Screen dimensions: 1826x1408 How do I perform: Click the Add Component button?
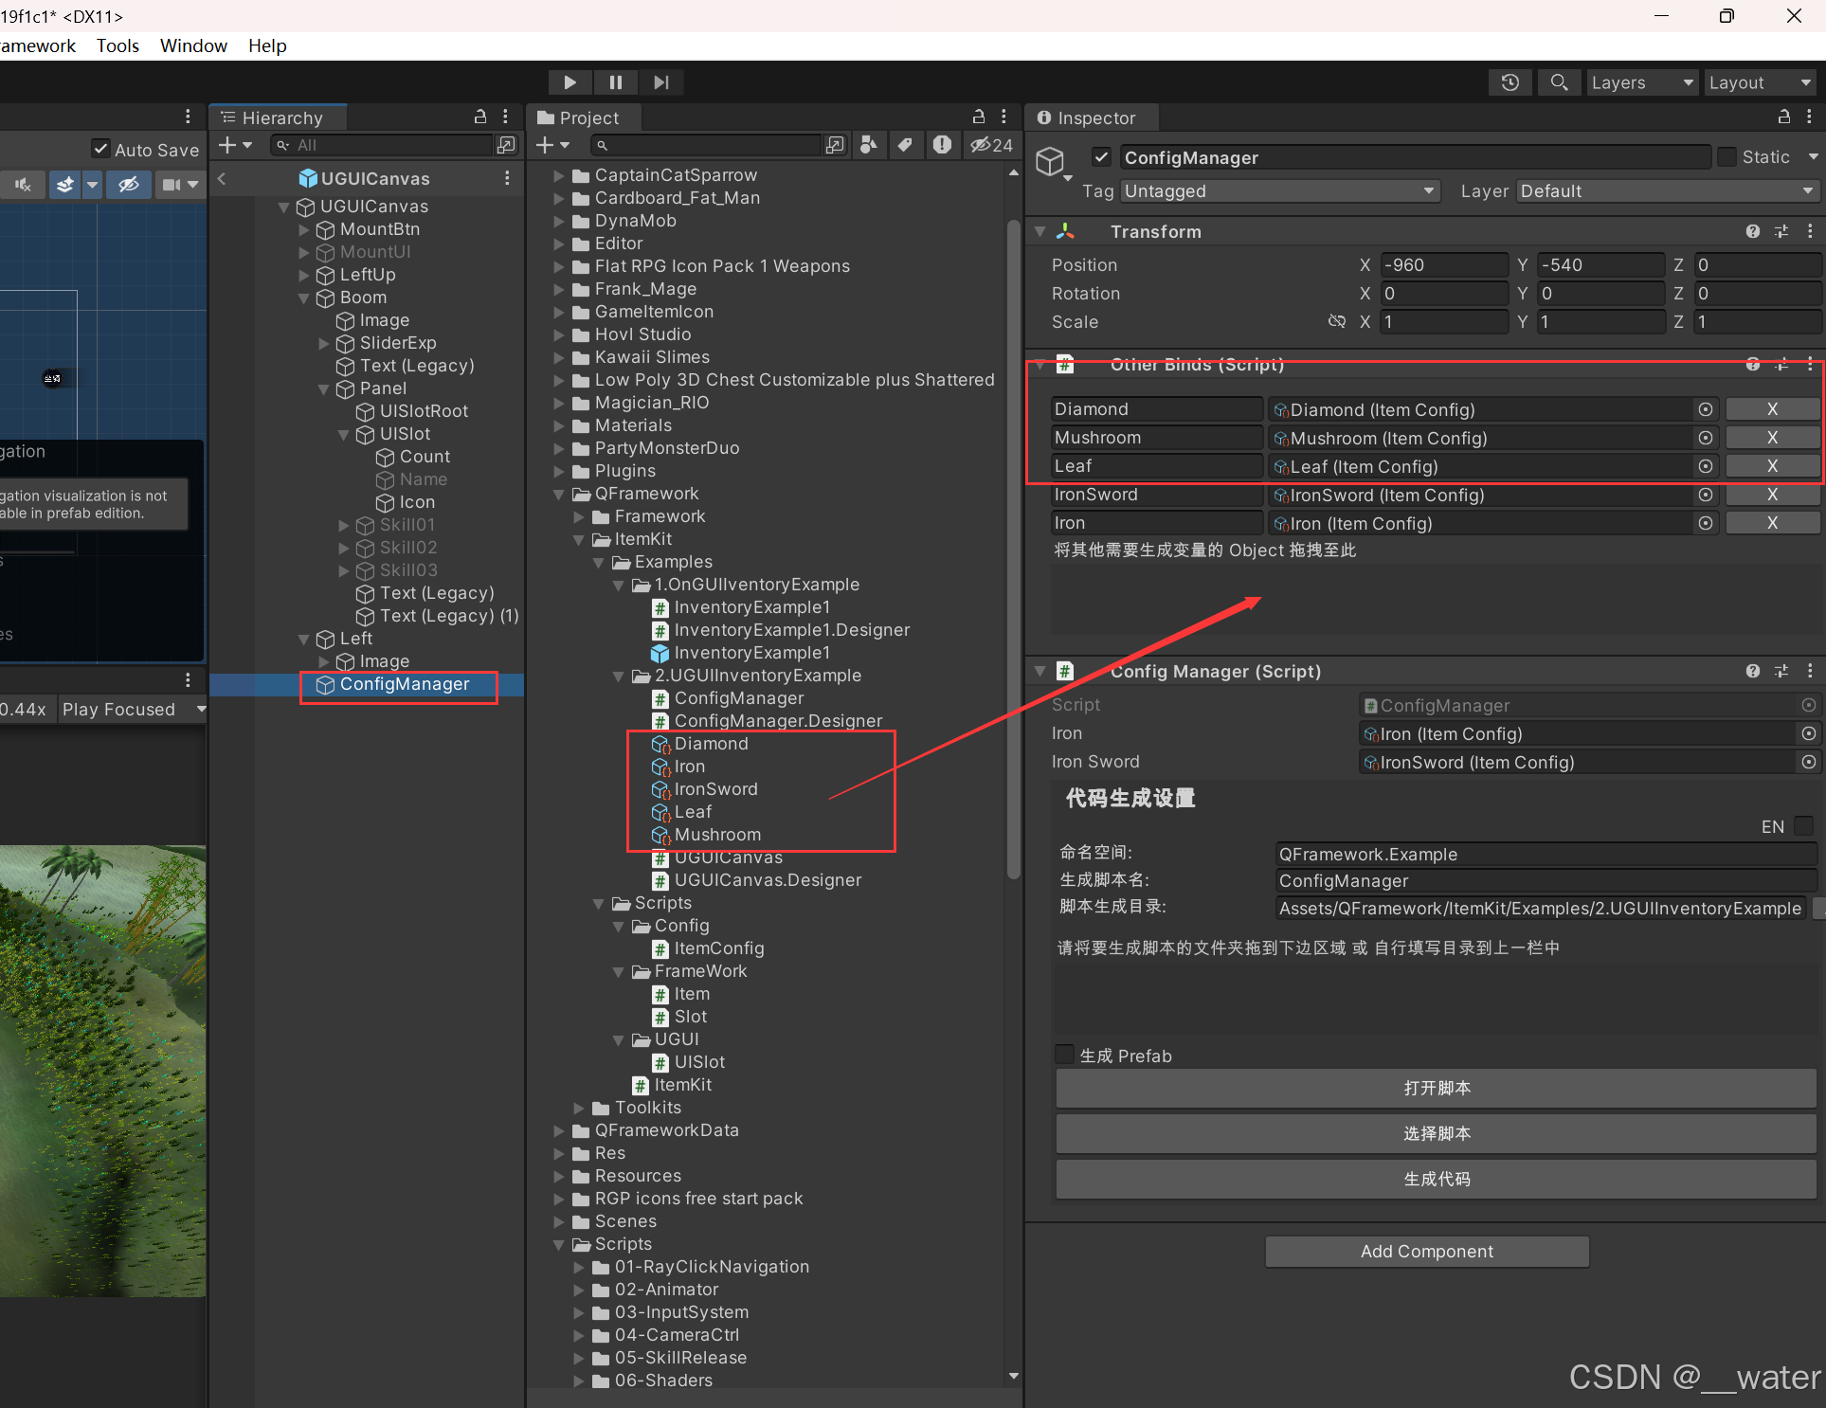pos(1426,1251)
